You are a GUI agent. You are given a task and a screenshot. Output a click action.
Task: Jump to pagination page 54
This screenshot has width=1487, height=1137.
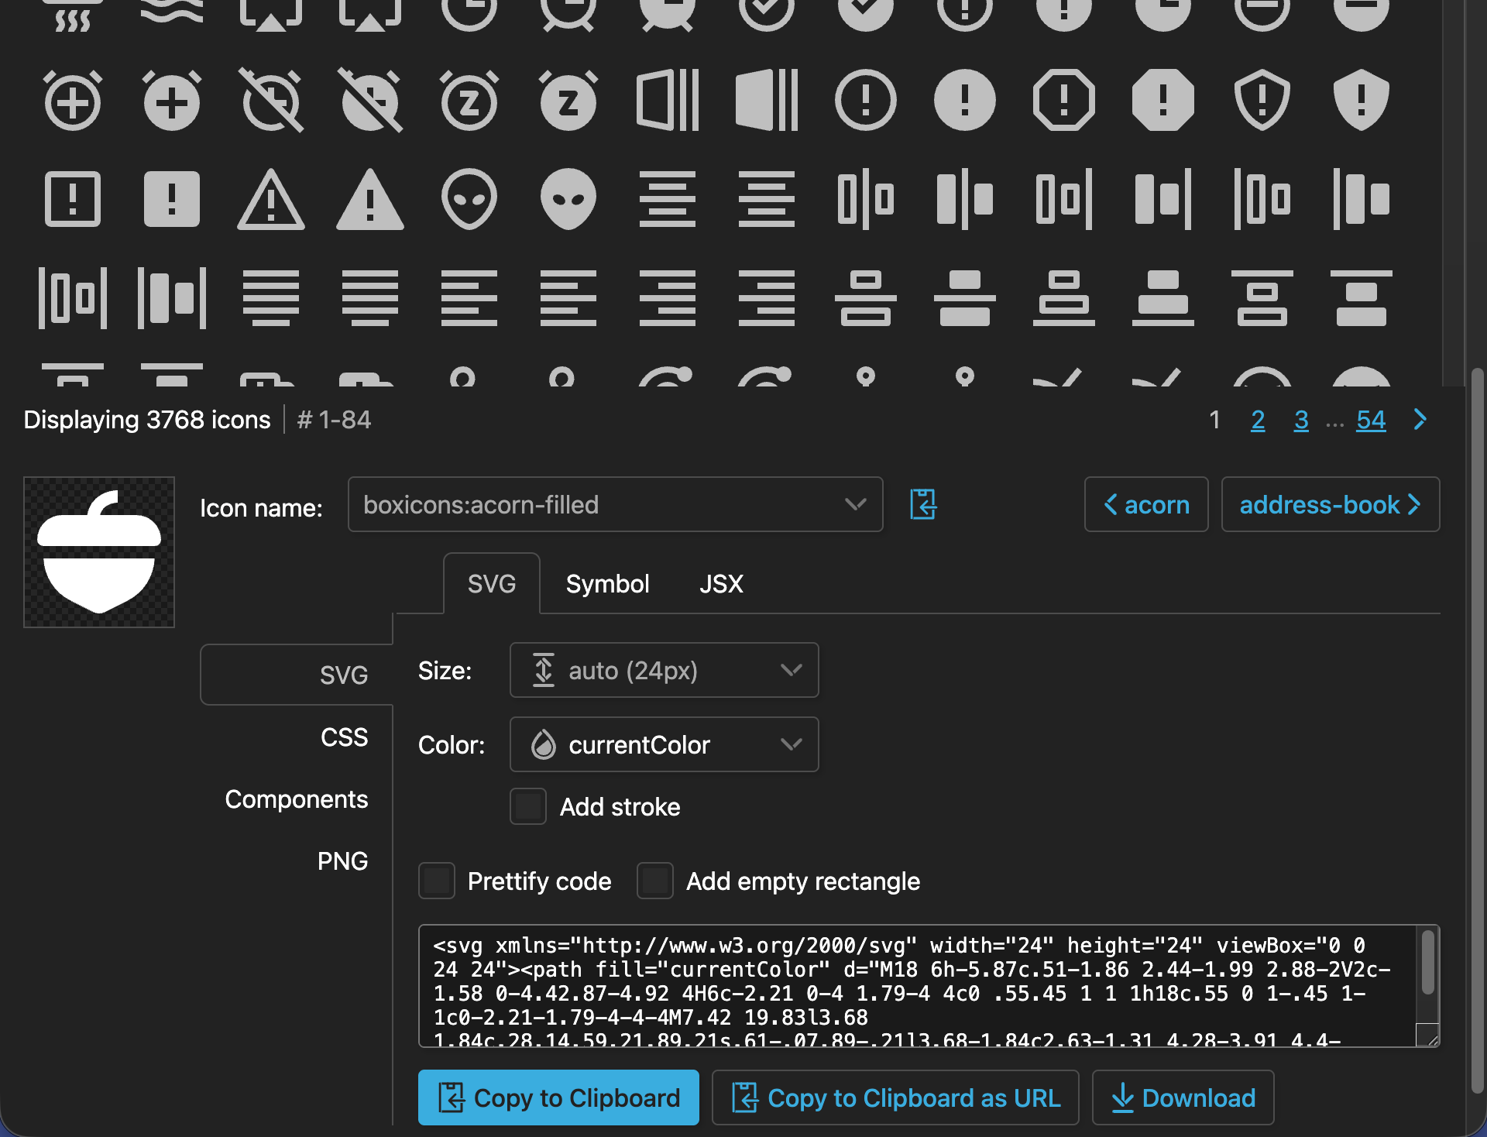[x=1371, y=420]
